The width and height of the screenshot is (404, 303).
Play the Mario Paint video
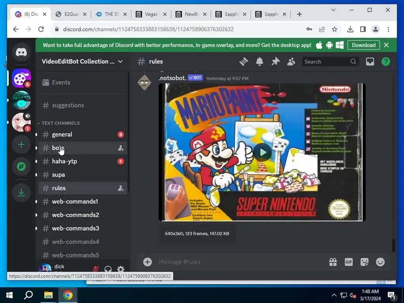[262, 152]
